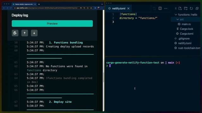Collapse the functions/hello folder

pos(176,15)
